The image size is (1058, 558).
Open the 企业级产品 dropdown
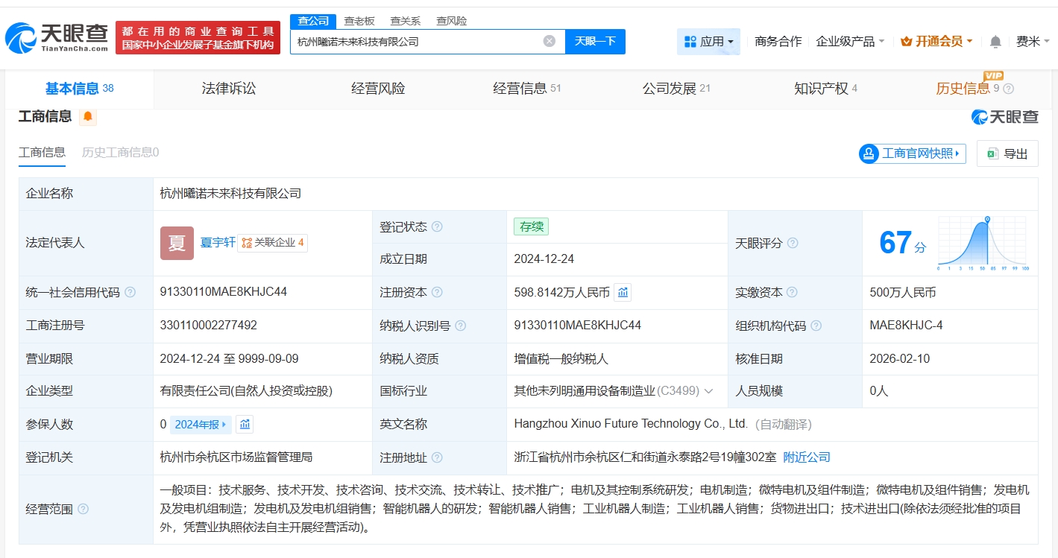(850, 42)
